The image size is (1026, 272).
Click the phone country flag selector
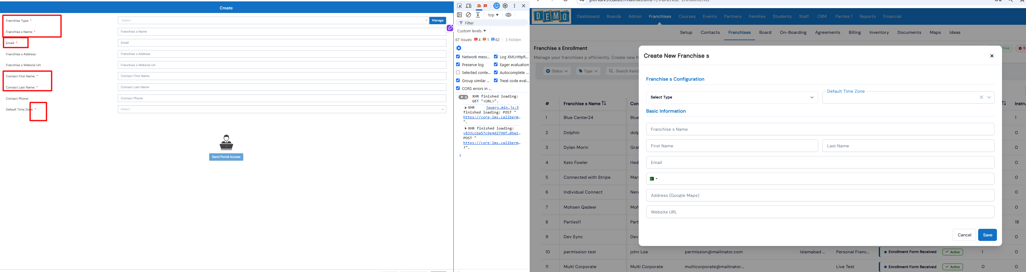click(653, 179)
